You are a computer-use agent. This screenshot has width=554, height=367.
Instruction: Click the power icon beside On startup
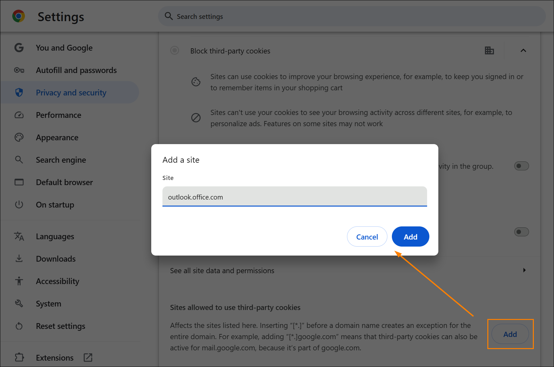(x=19, y=204)
